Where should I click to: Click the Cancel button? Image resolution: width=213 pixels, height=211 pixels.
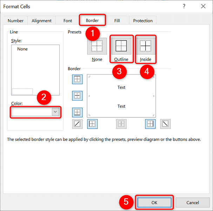[193, 203]
